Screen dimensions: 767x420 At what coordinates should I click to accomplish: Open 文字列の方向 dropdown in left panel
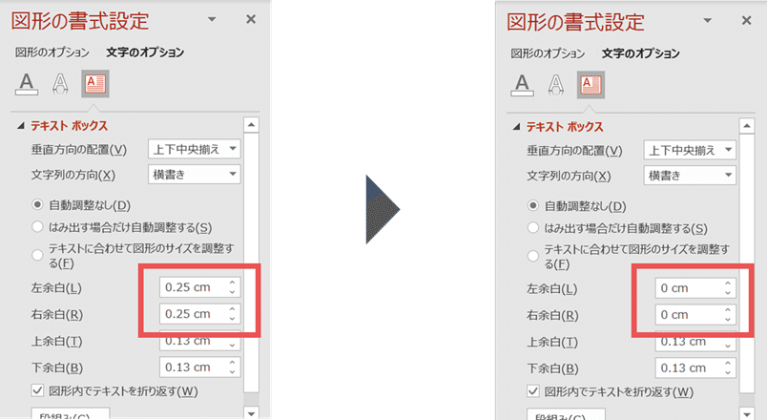[195, 175]
